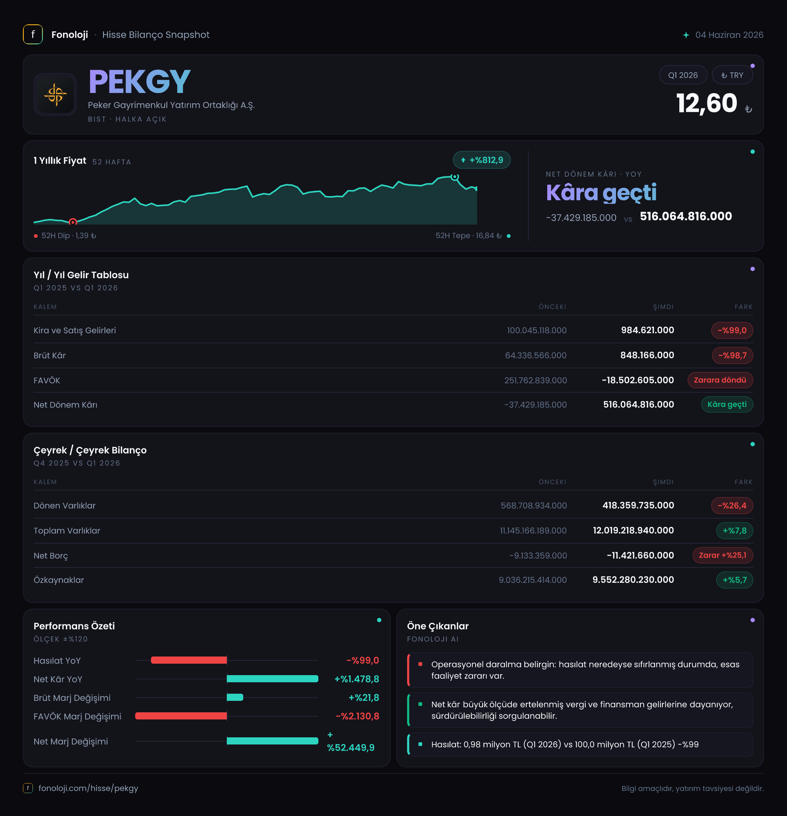This screenshot has height=816, width=787.
Task: Click the +%812,9 yearly change badge
Action: (x=482, y=160)
